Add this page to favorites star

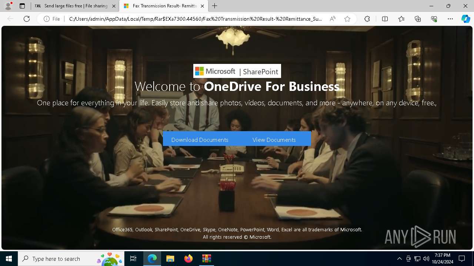click(347, 19)
